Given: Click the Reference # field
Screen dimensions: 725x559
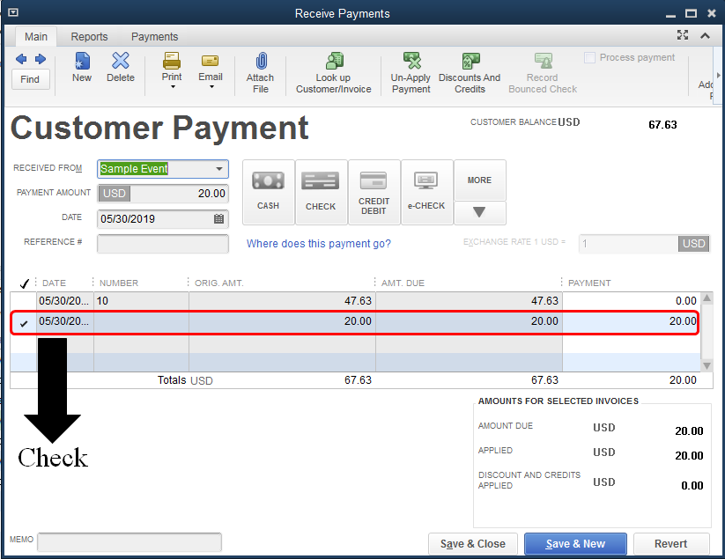Looking at the screenshot, I should pos(163,244).
